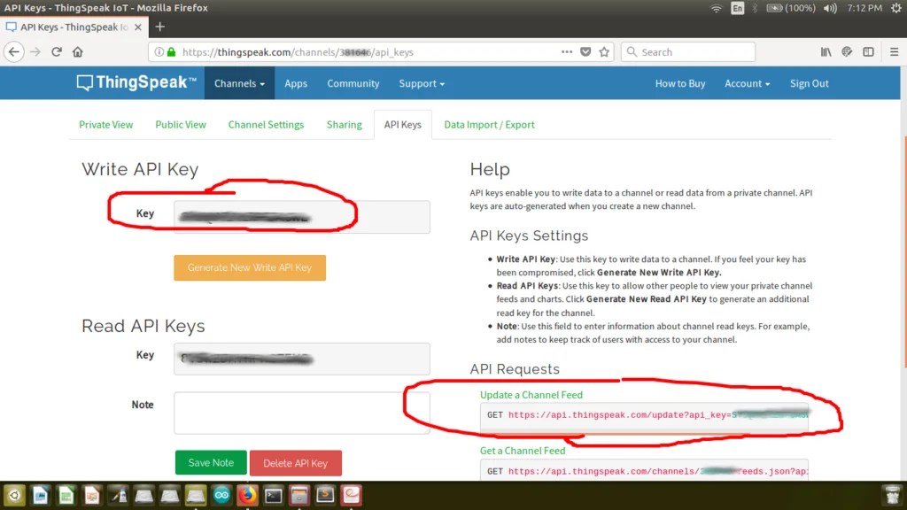The height and width of the screenshot is (510, 907).
Task: Click the Delete API Key button
Action: tap(296, 463)
